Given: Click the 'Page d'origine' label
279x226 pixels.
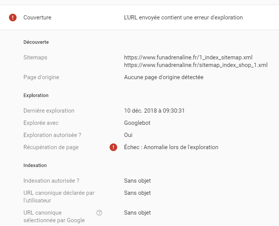Looking at the screenshot, I should [x=41, y=77].
